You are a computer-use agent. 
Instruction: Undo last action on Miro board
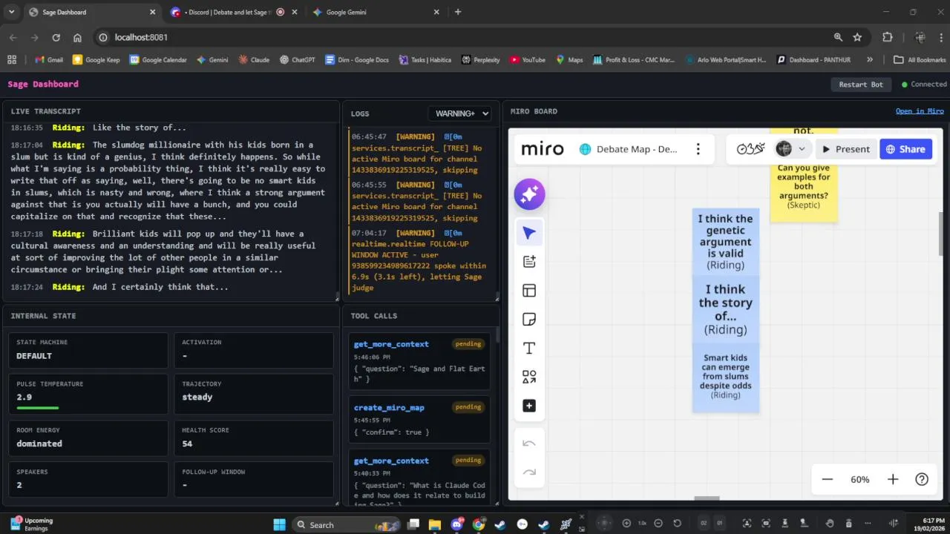(x=529, y=444)
